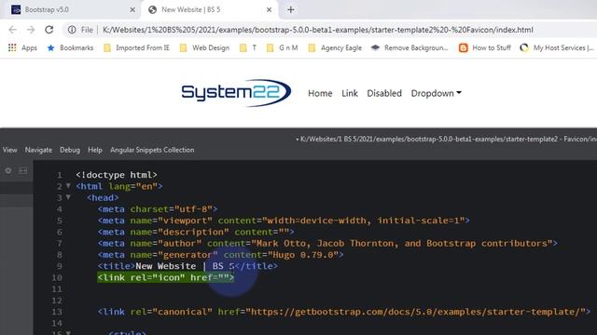This screenshot has height=335, width=597.
Task: Open the Navigate menu
Action: [x=38, y=150]
